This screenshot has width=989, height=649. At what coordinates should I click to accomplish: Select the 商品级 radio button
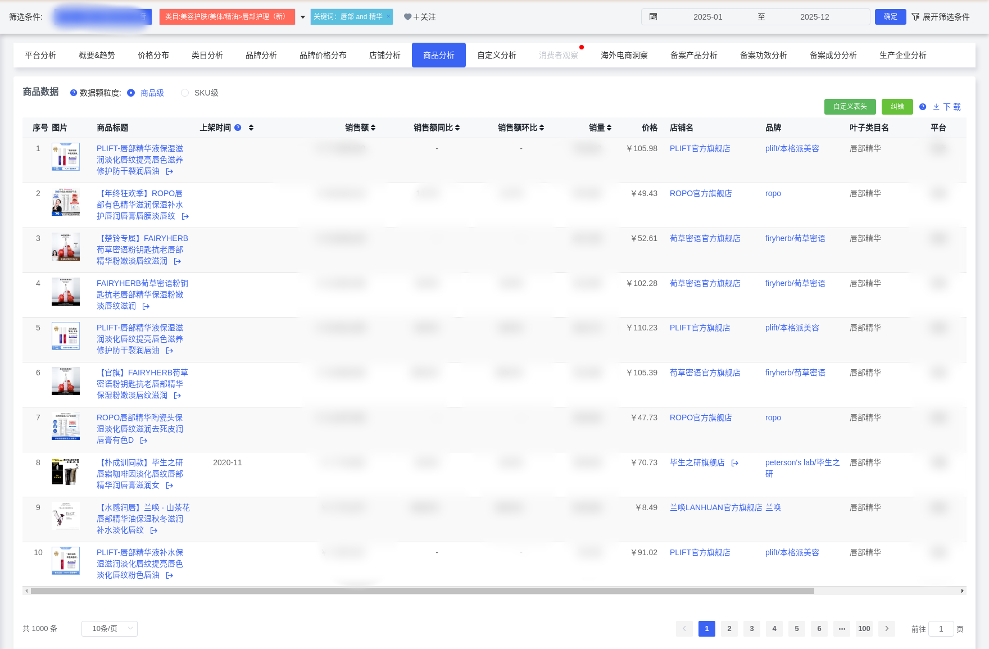(x=131, y=93)
